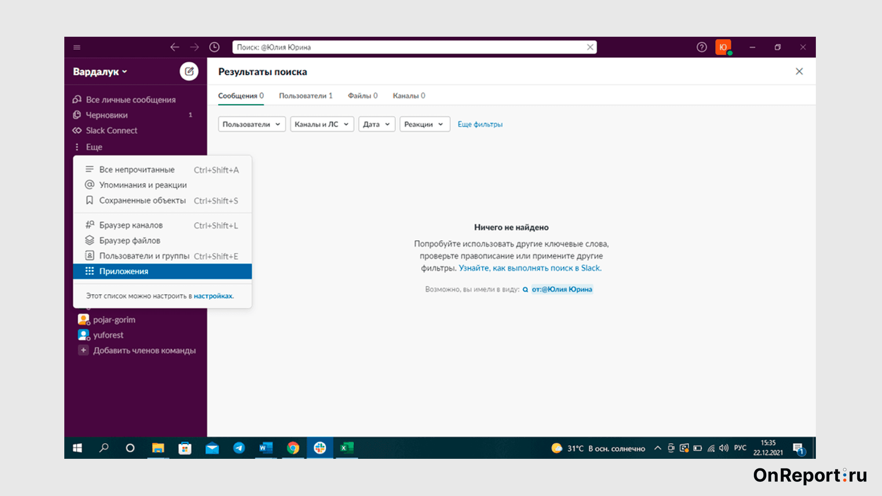
Task: Close the search results panel
Action: pyautogui.click(x=799, y=71)
